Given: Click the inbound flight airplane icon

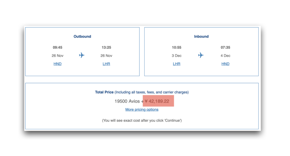Looking at the screenshot, I should point(201,55).
